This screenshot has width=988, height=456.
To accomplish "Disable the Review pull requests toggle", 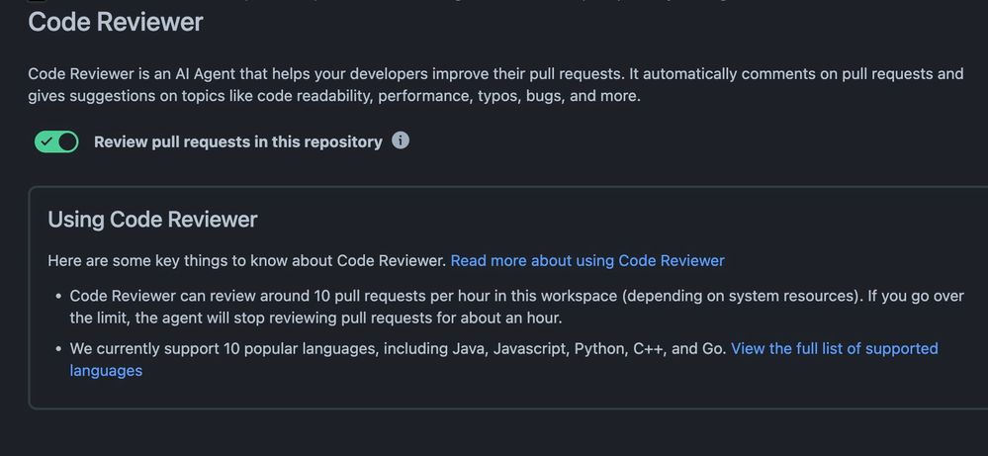I will point(56,141).
